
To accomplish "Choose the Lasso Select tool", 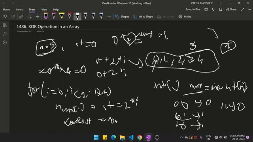I will pyautogui.click(x=29, y=17).
